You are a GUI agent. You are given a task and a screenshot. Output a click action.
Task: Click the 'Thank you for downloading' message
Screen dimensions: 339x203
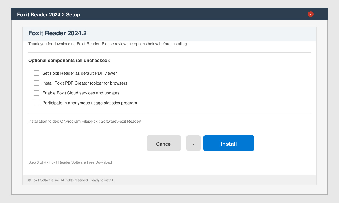pos(108,44)
